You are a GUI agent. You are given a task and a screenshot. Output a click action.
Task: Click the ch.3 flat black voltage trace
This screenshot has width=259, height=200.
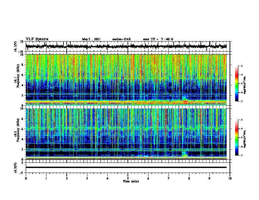pyautogui.click(x=126, y=167)
